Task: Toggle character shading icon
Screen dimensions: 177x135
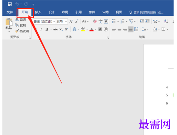Action: point(100,29)
